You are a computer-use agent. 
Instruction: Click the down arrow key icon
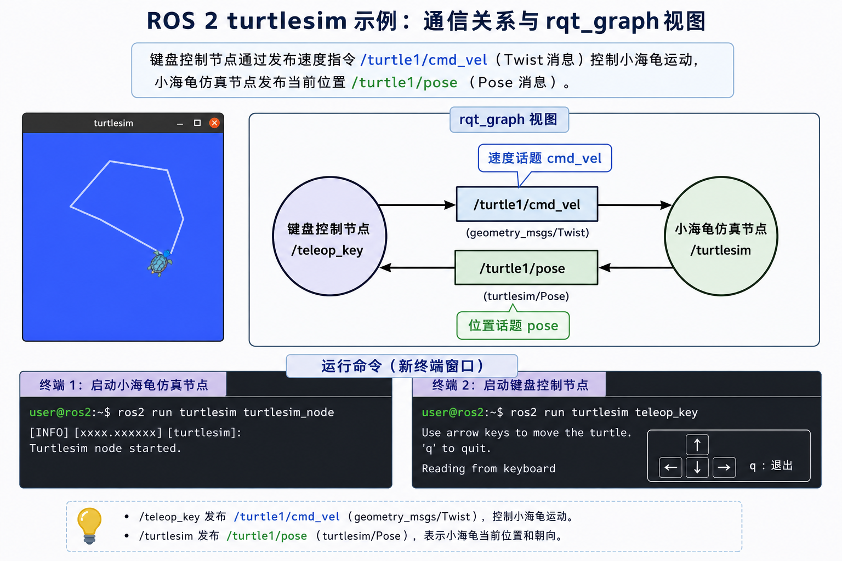pyautogui.click(x=697, y=467)
